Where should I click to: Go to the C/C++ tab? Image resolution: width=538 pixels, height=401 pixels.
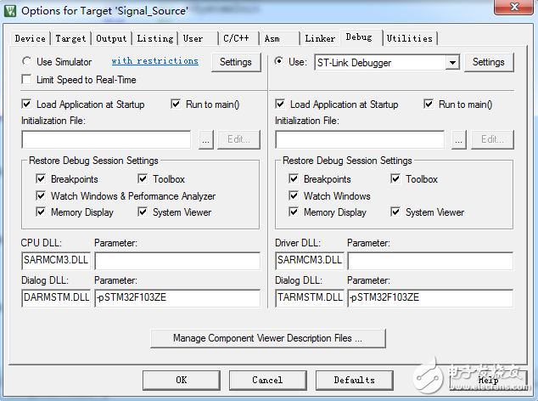[238, 38]
